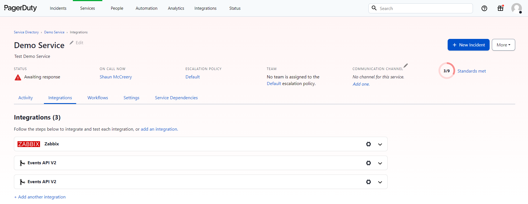
Task: Open the Standards met link
Action: click(x=472, y=71)
